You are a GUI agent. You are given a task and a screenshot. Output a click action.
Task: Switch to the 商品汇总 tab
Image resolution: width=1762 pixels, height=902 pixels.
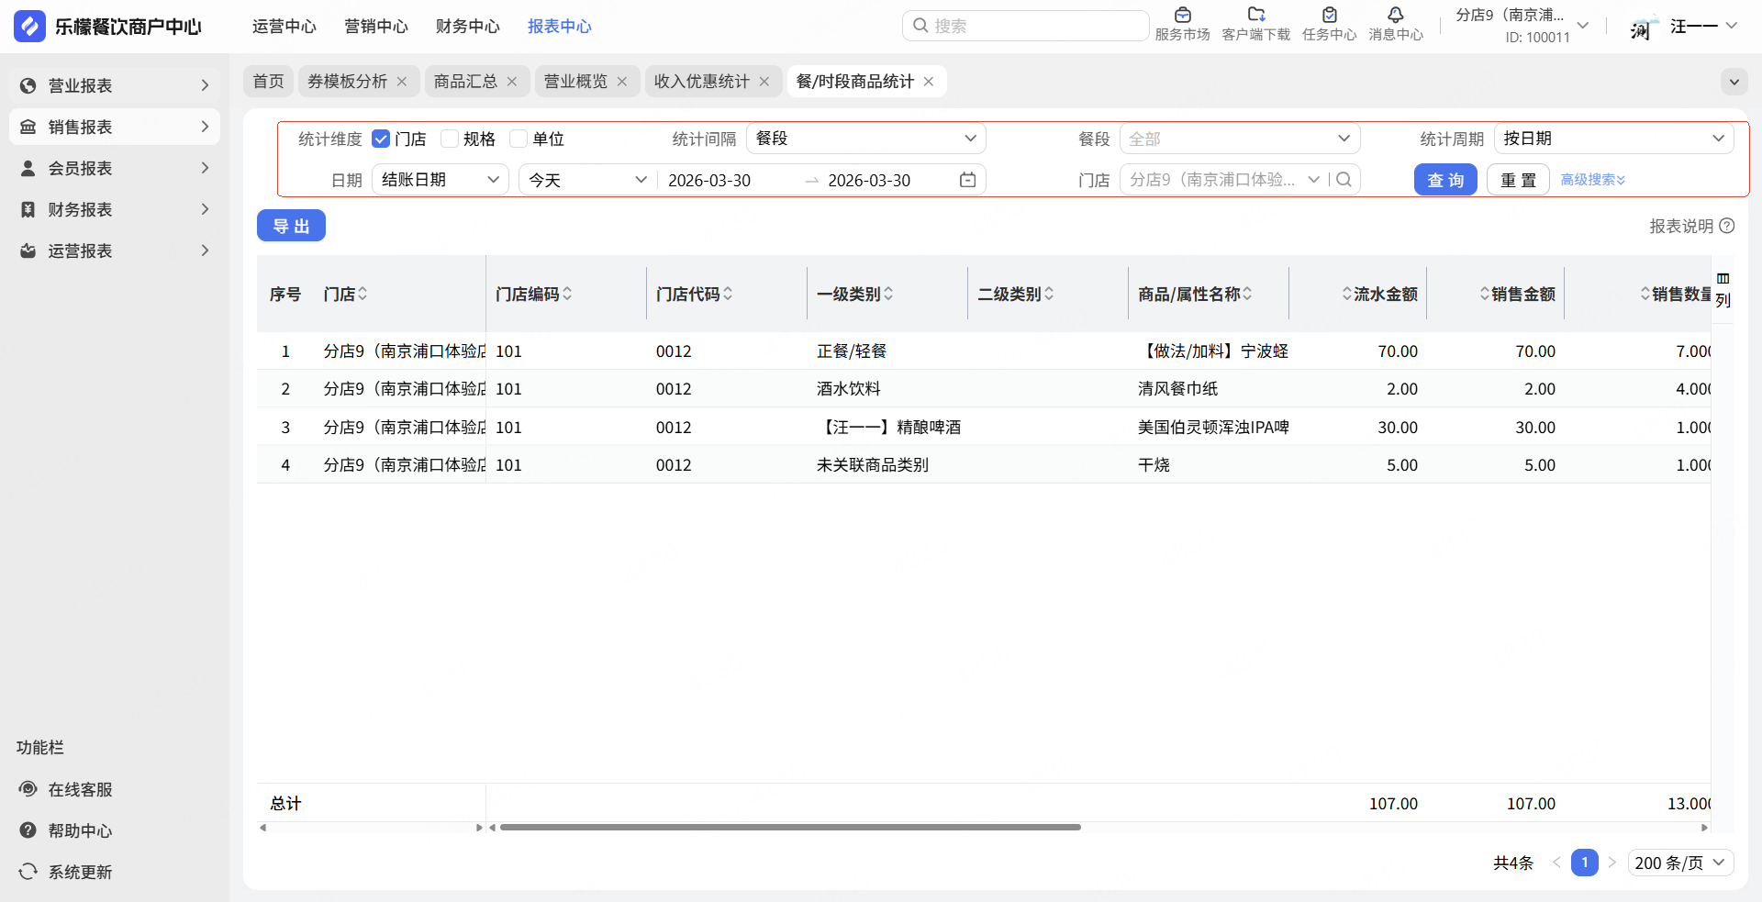465,82
